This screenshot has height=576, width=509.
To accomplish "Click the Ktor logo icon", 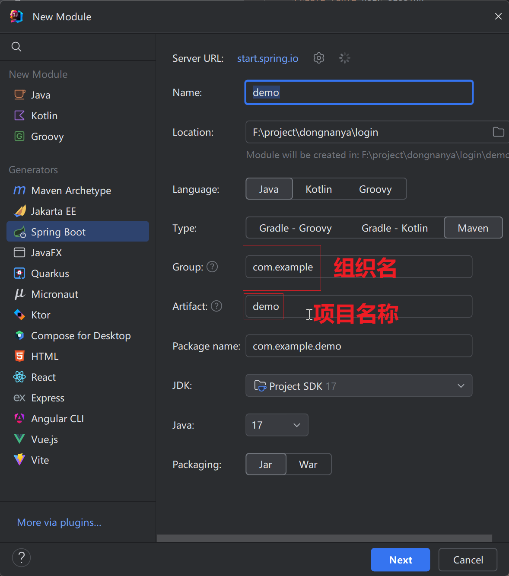I will (x=19, y=315).
